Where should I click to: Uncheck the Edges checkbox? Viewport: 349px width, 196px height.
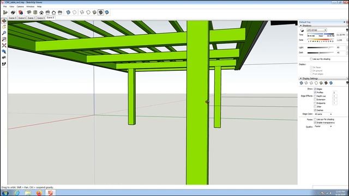pyautogui.click(x=315, y=89)
